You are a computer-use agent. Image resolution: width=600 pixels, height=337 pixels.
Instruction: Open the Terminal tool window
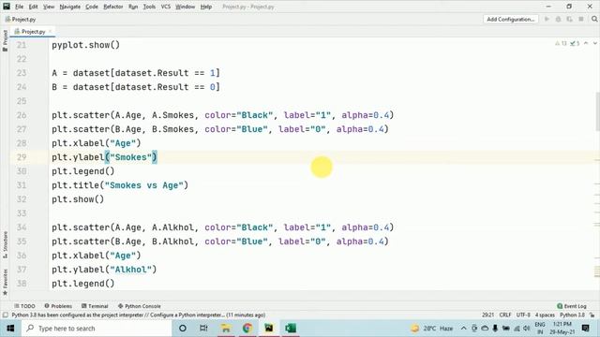tap(95, 306)
